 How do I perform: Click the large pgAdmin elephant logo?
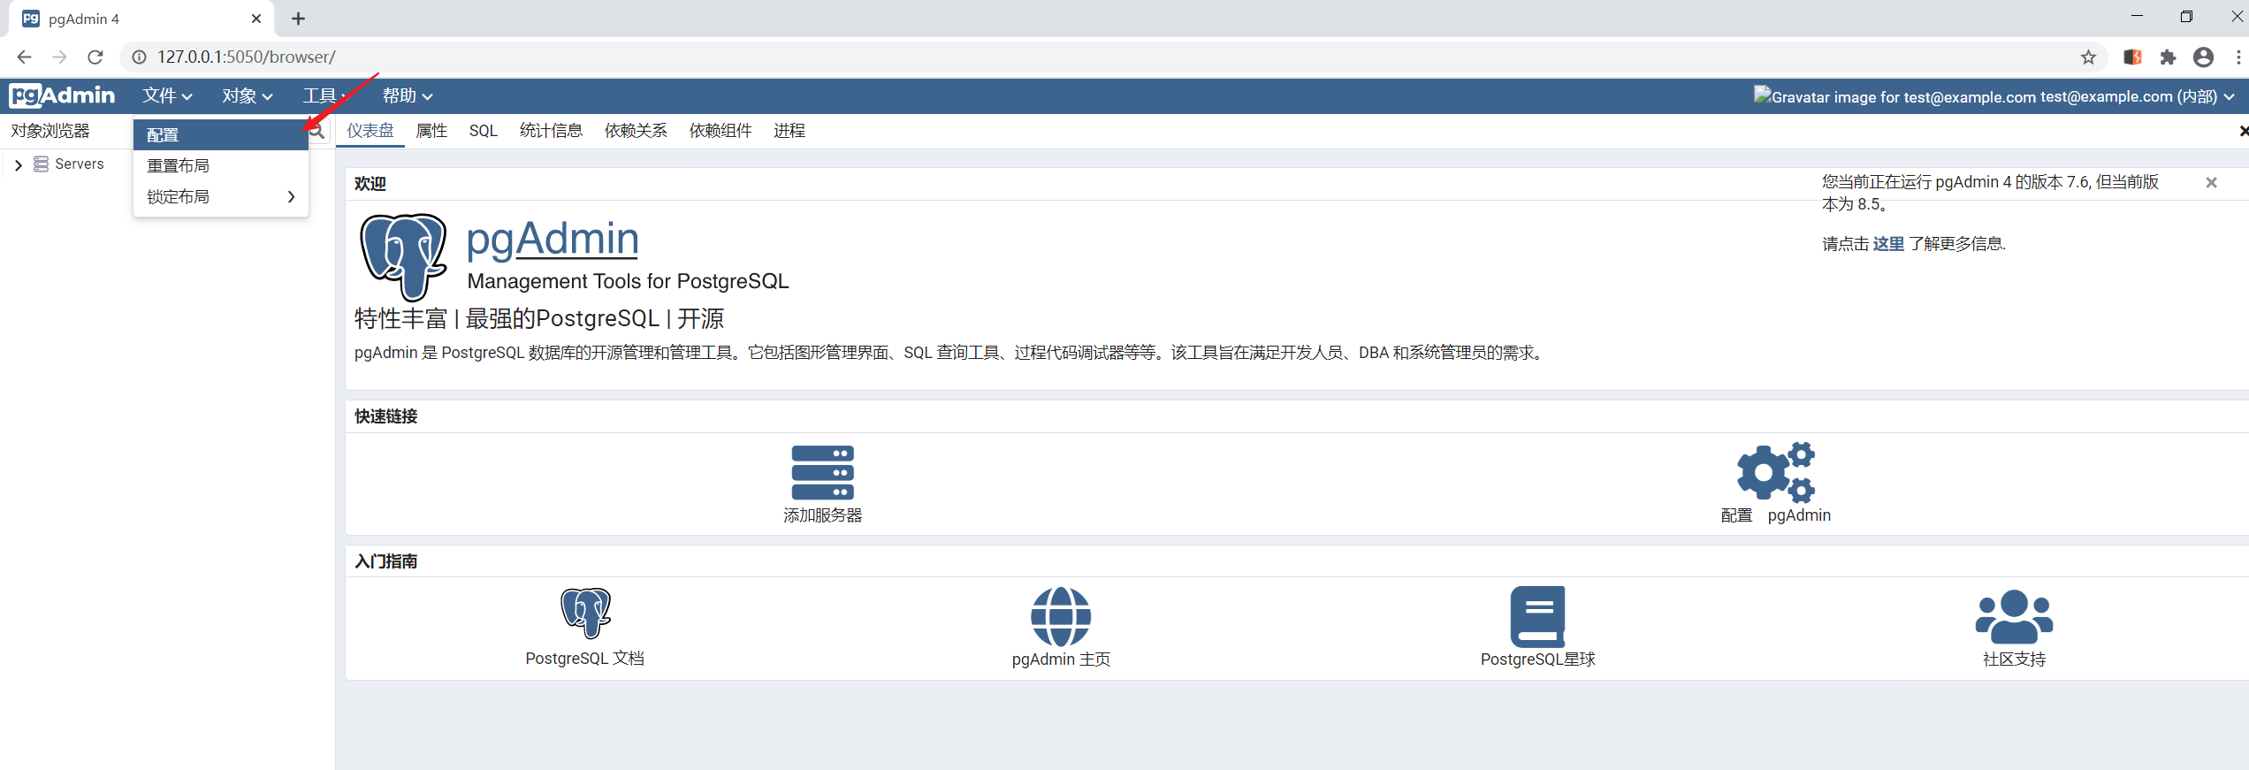403,257
